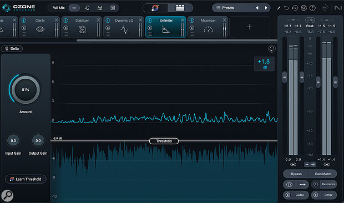Viewport: 344px width, 203px height.
Task: Open the I/O meter options
Action: (x=310, y=20)
